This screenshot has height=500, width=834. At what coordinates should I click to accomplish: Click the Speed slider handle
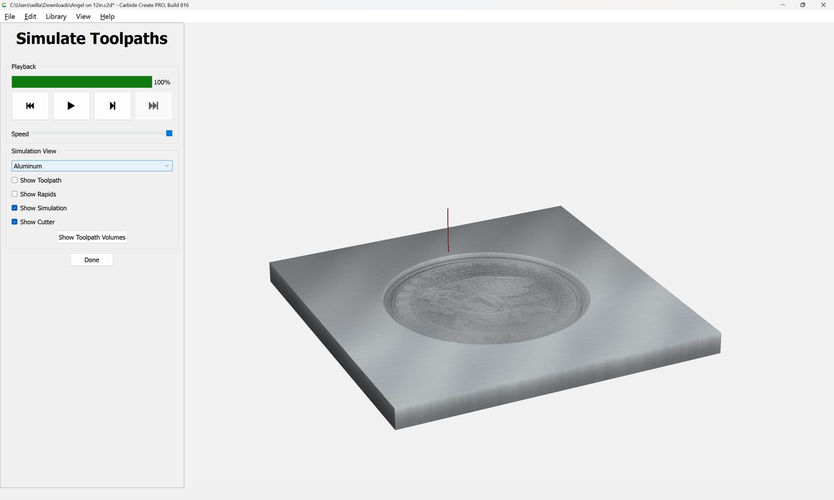169,133
